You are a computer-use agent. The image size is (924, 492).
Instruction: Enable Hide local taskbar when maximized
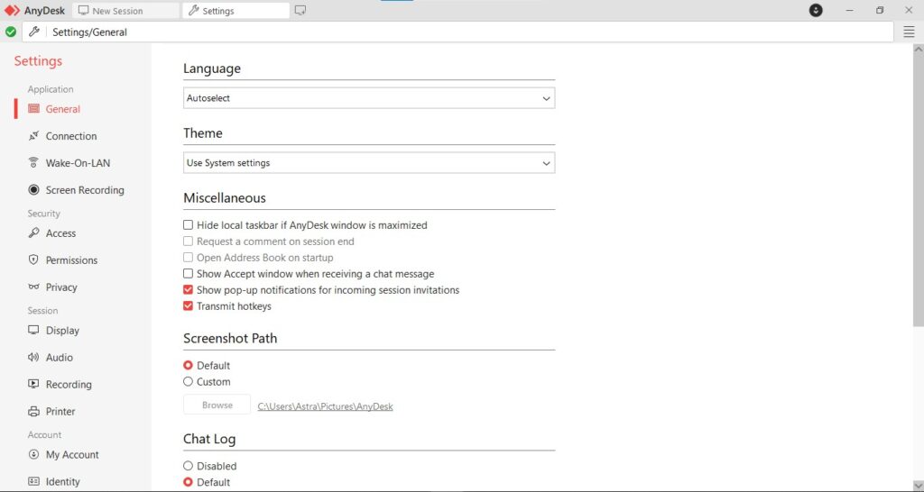click(188, 224)
